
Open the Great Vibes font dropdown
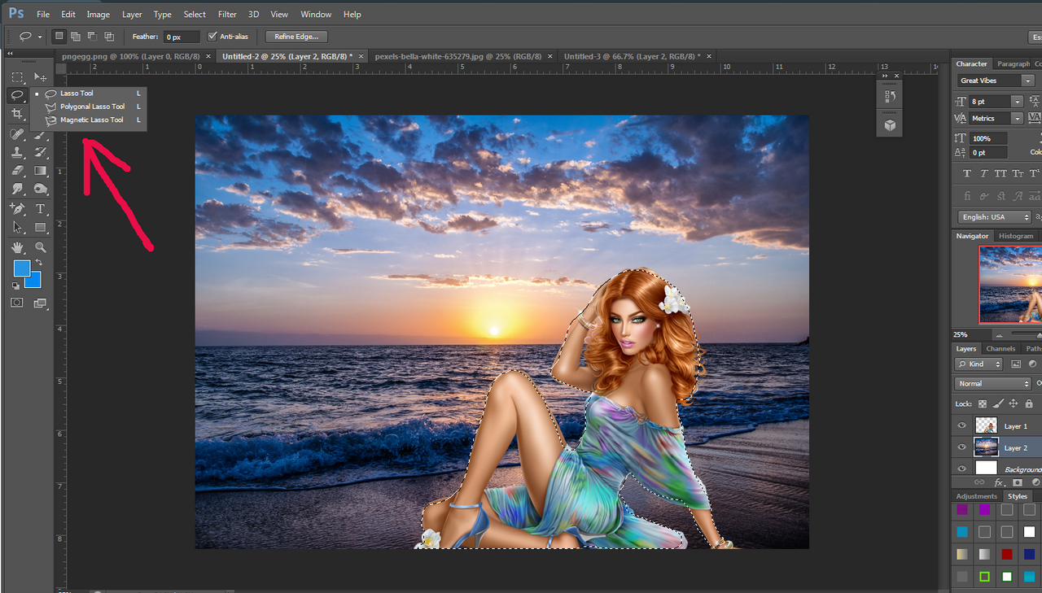click(1028, 81)
